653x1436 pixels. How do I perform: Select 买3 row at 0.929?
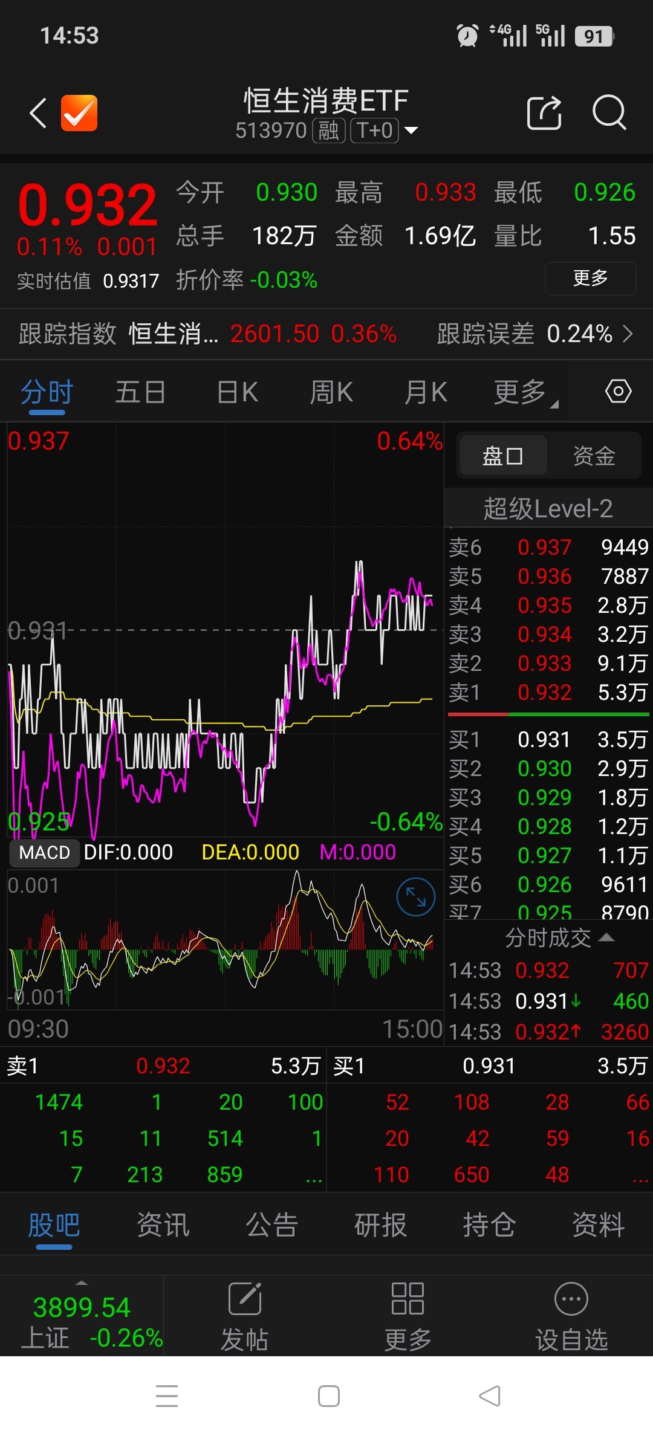[548, 798]
